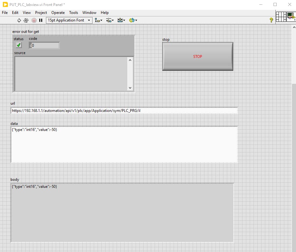Click the Pause button in toolbar
The width and height of the screenshot is (296, 252).
pyautogui.click(x=41, y=20)
